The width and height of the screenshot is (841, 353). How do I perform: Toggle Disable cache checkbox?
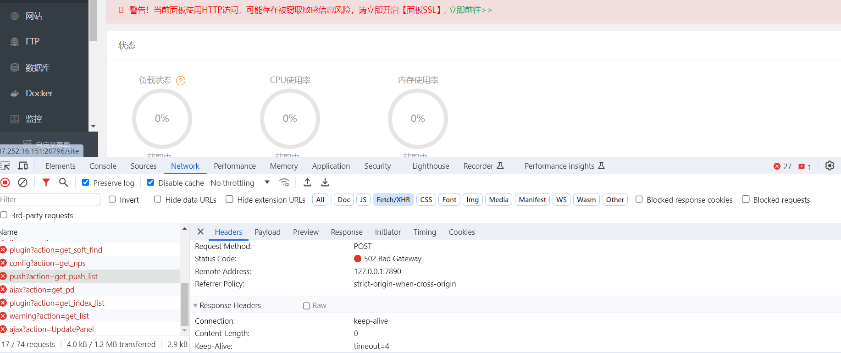(150, 182)
